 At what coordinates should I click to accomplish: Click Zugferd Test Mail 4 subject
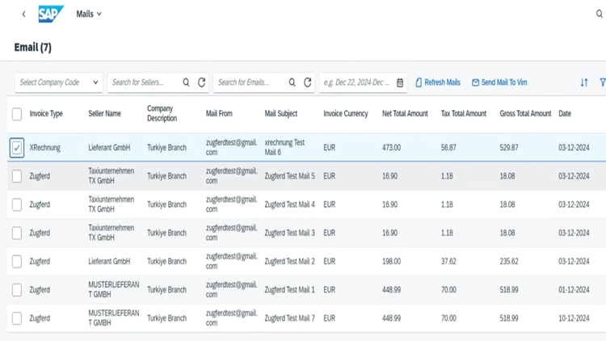point(289,204)
